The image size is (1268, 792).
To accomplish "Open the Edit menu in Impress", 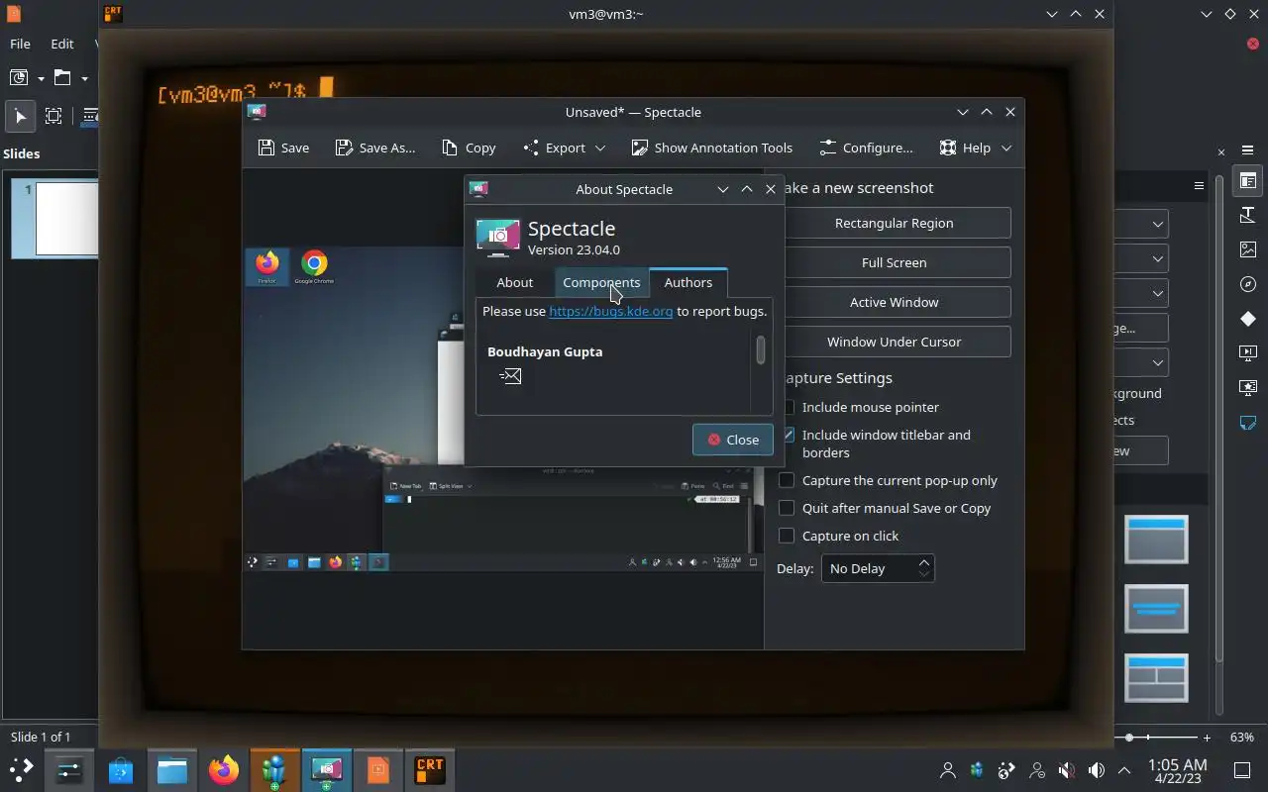I will [61, 44].
